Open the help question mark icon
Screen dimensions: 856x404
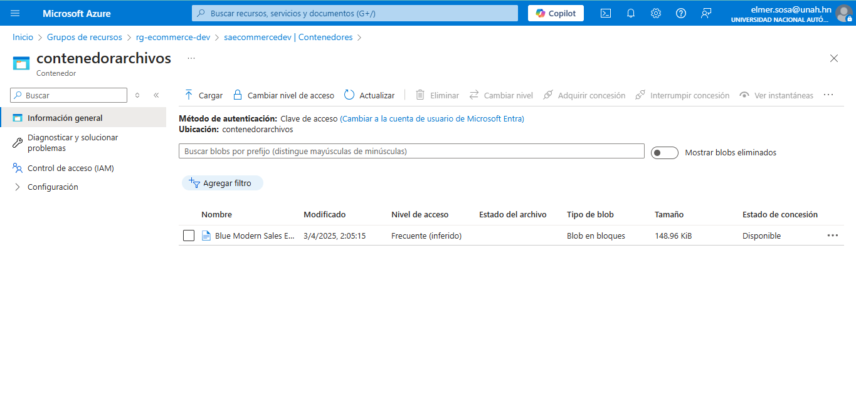click(681, 13)
